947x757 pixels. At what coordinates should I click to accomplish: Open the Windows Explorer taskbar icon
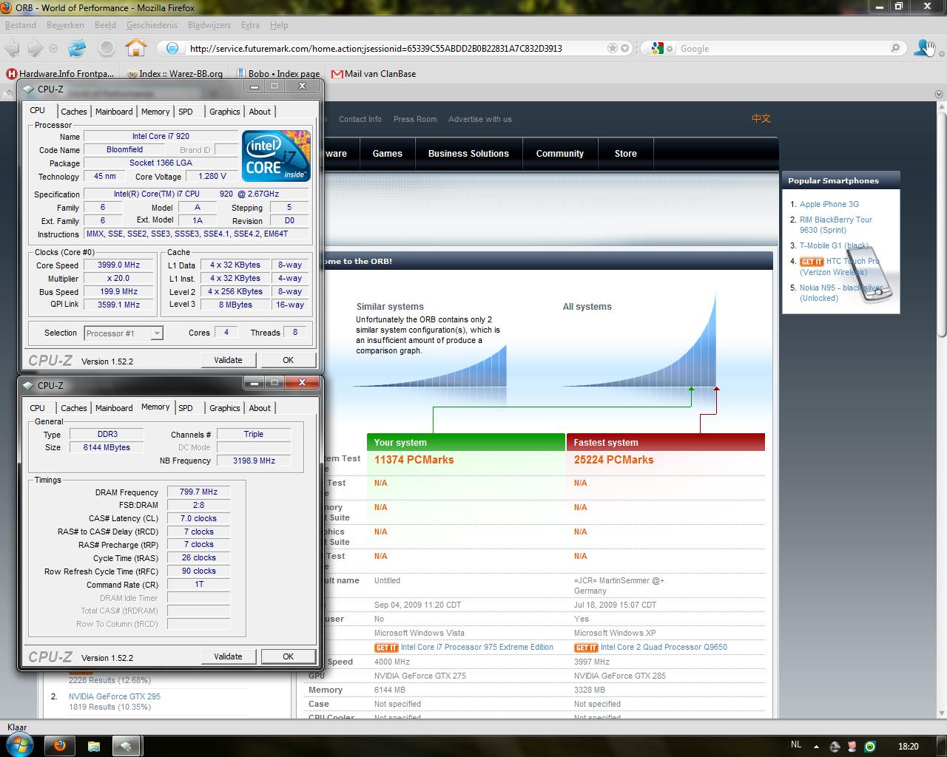[x=94, y=746]
